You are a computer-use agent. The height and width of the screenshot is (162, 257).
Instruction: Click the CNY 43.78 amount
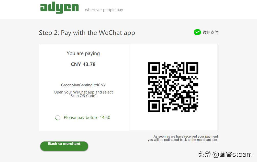click(x=83, y=64)
